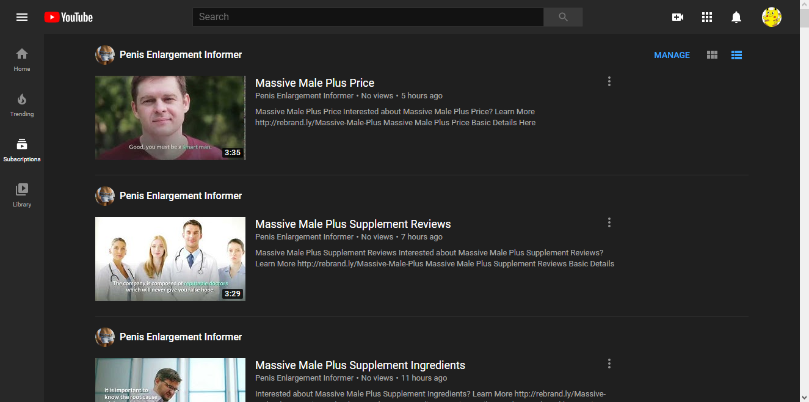Click channel name under Price video title

(x=304, y=96)
